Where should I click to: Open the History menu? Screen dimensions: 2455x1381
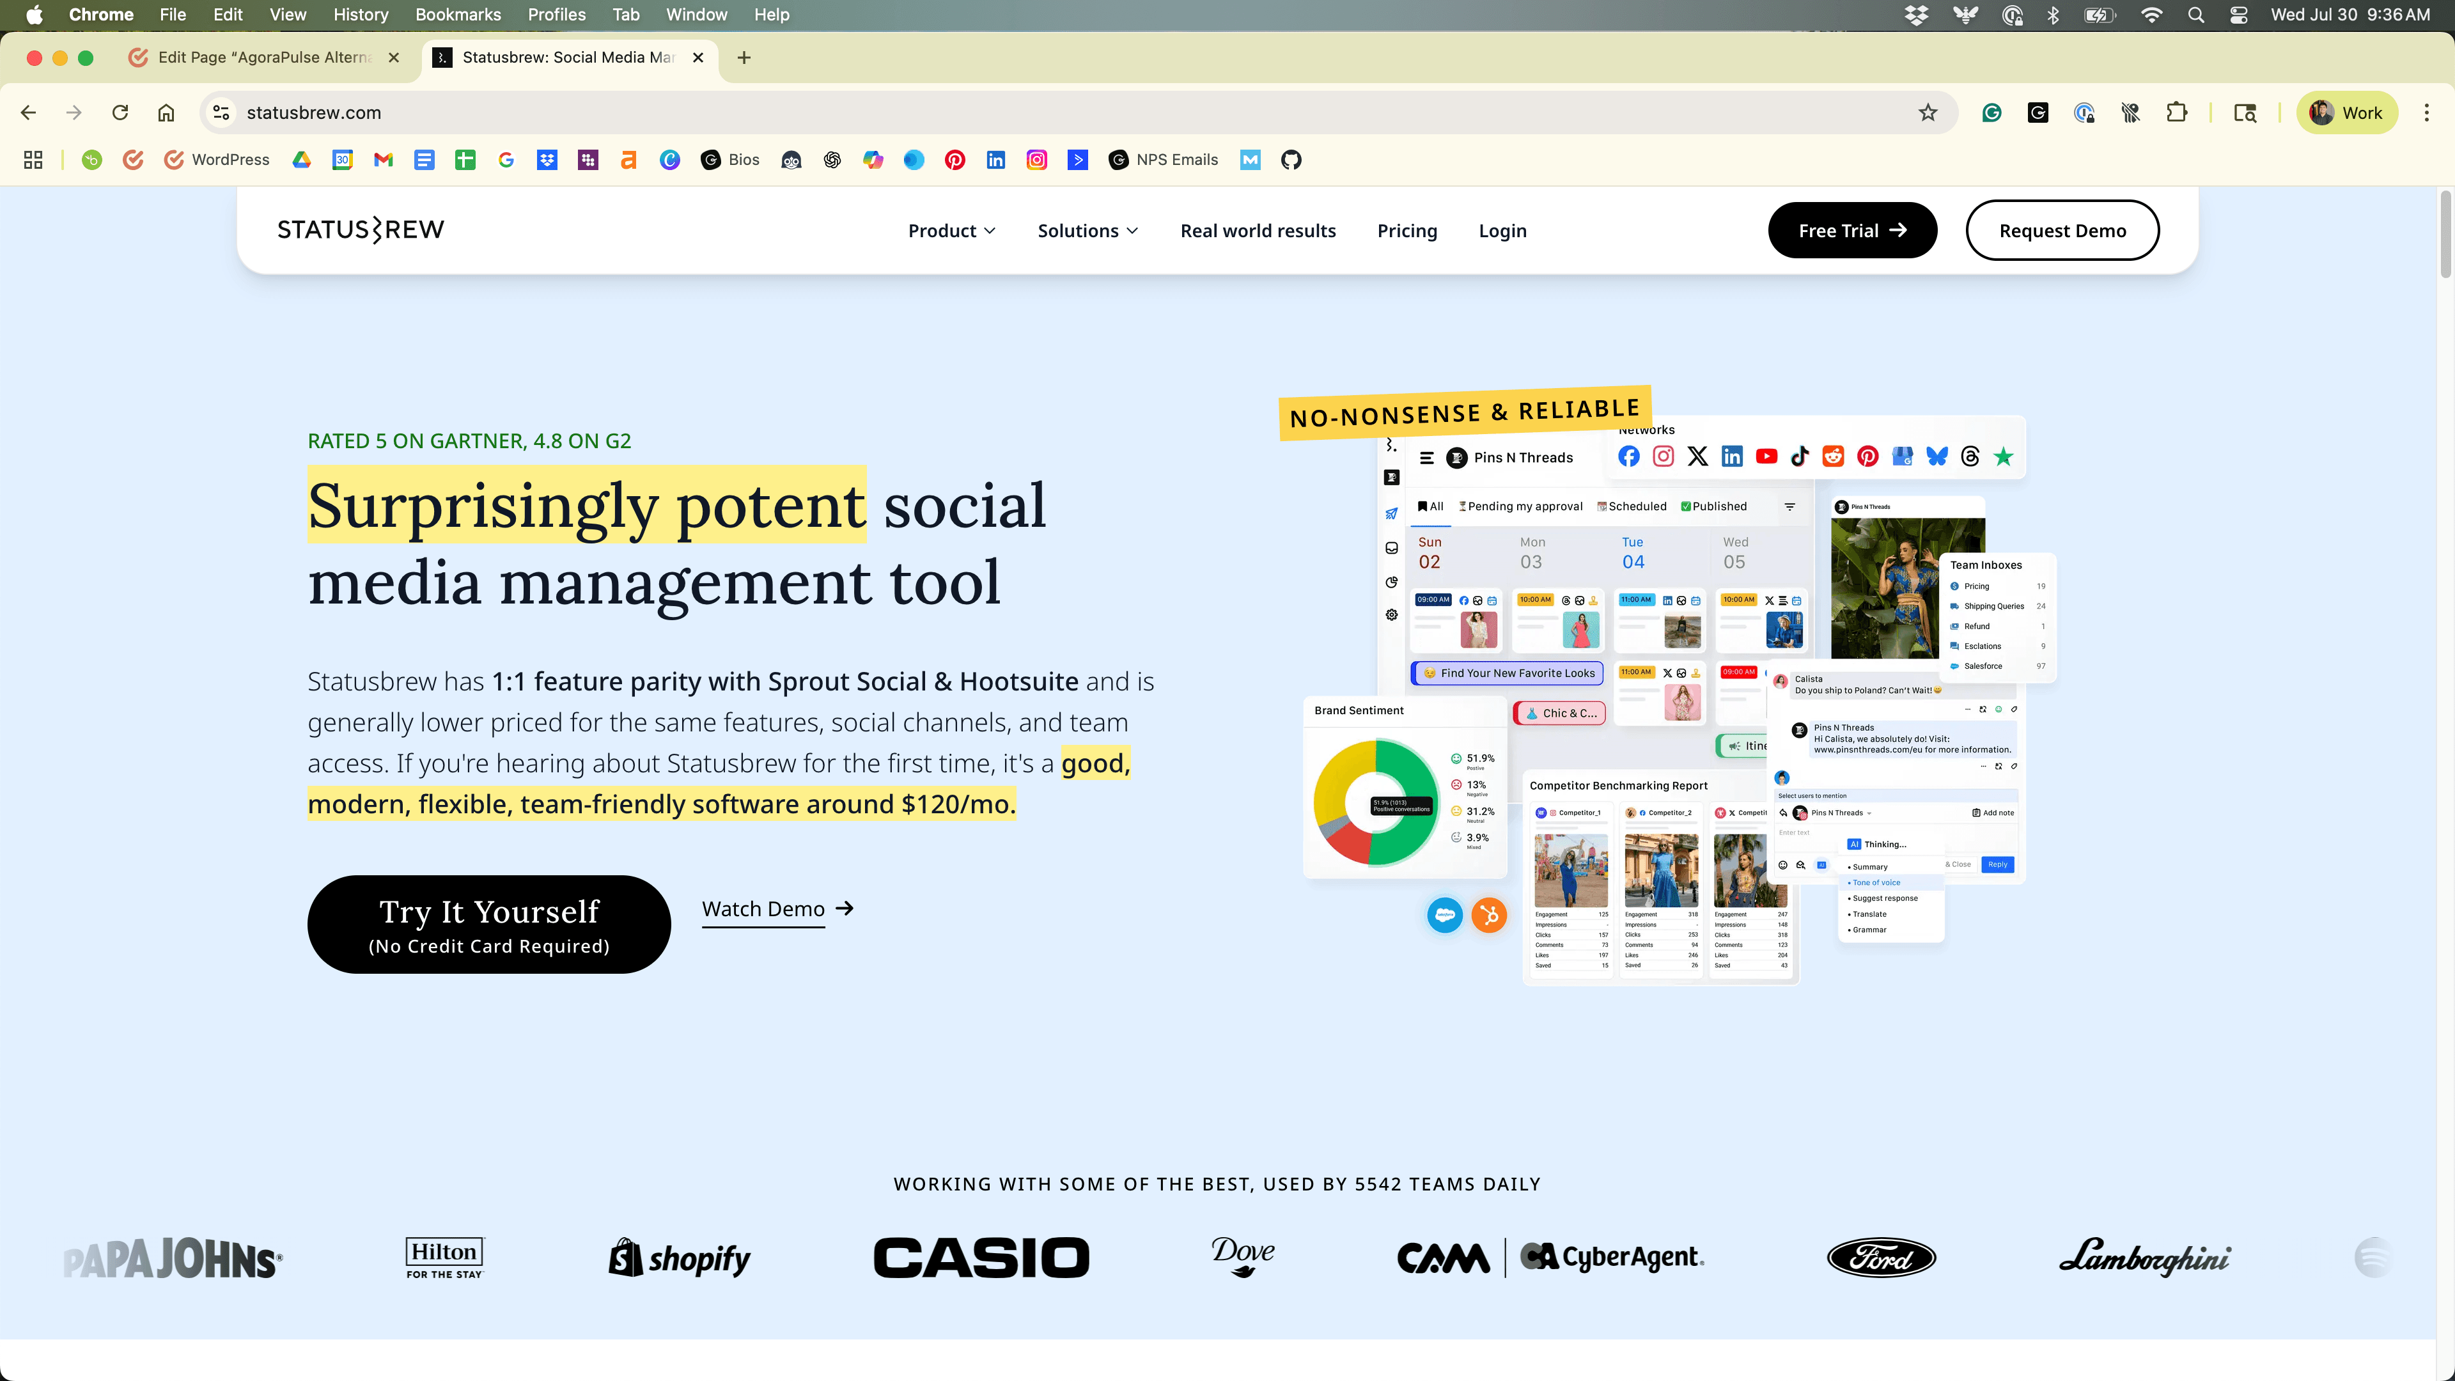[x=360, y=14]
